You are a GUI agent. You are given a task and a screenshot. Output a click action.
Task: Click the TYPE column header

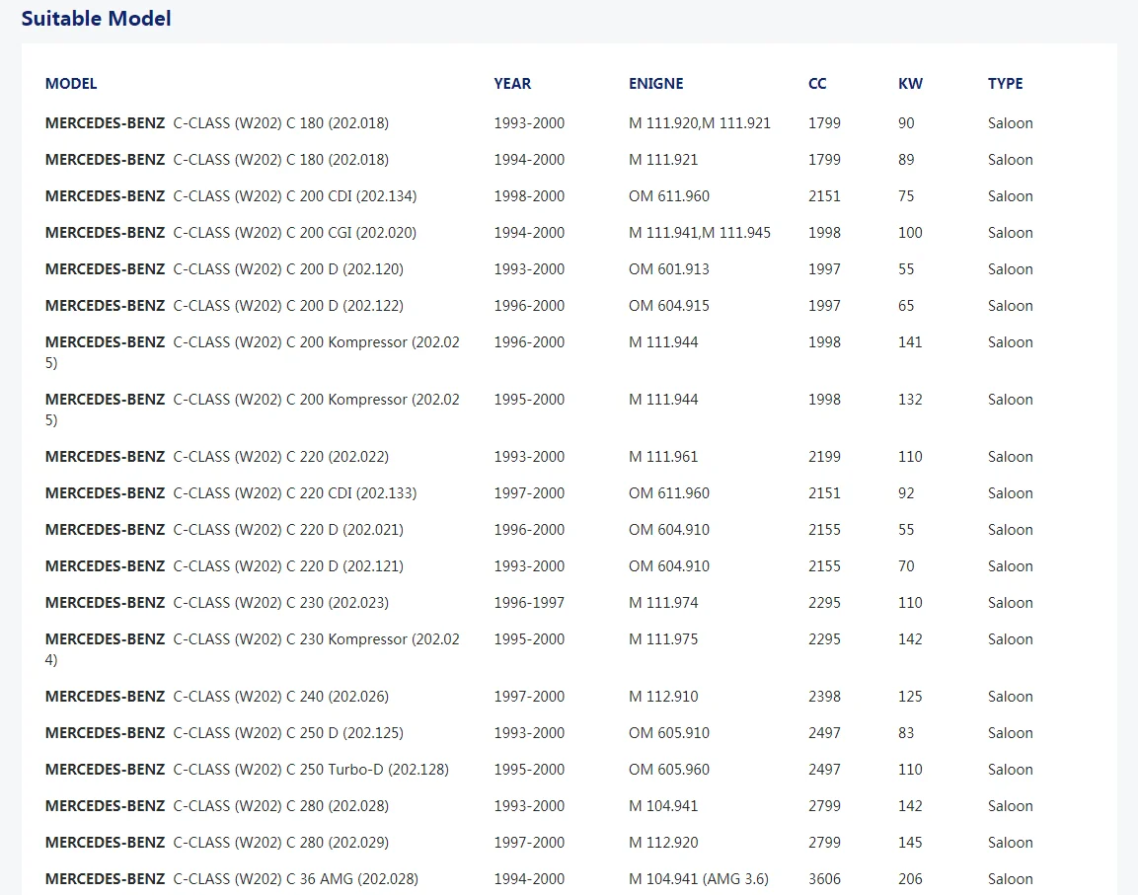point(1005,84)
